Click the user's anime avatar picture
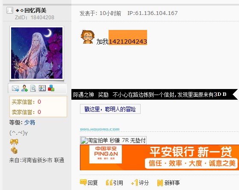 (37, 53)
